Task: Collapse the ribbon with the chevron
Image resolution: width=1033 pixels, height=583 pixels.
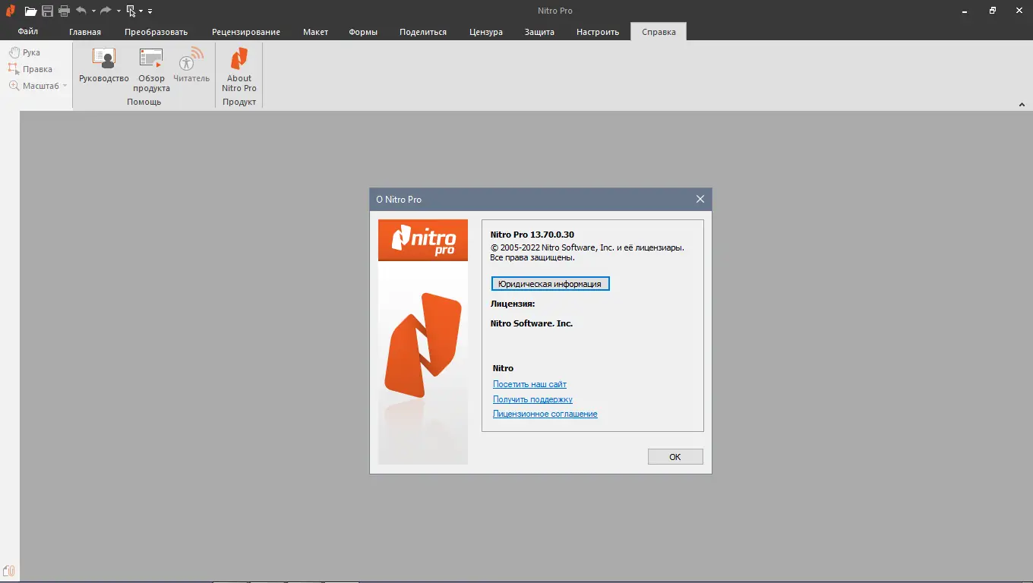Action: coord(1022,105)
